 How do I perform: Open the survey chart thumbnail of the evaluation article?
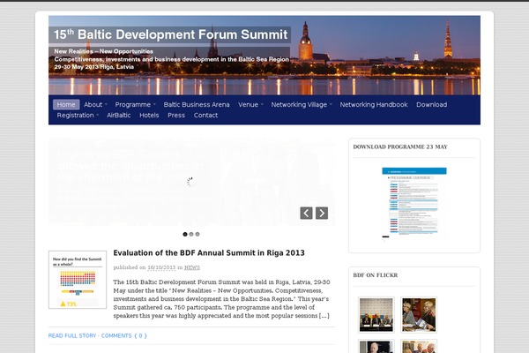tap(78, 280)
